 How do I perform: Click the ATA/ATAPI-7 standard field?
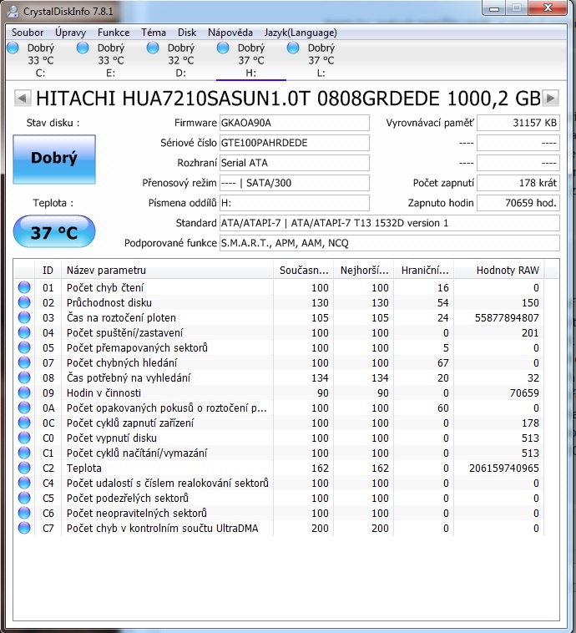[x=390, y=223]
